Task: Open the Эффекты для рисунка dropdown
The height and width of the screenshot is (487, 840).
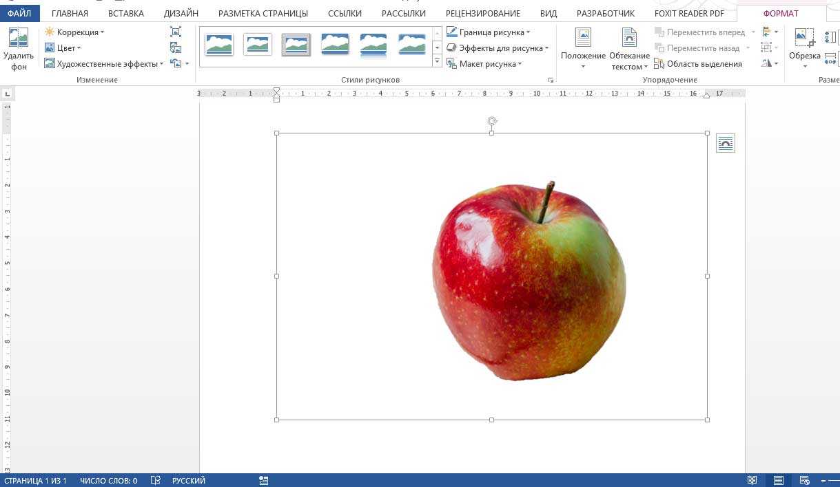Action: (x=498, y=48)
